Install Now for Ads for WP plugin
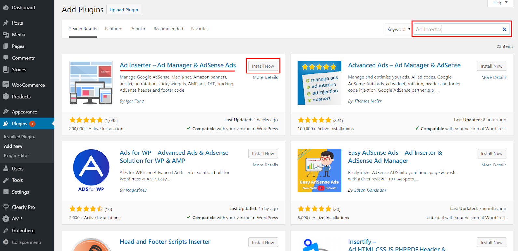The width and height of the screenshot is (518, 251). pos(263,153)
